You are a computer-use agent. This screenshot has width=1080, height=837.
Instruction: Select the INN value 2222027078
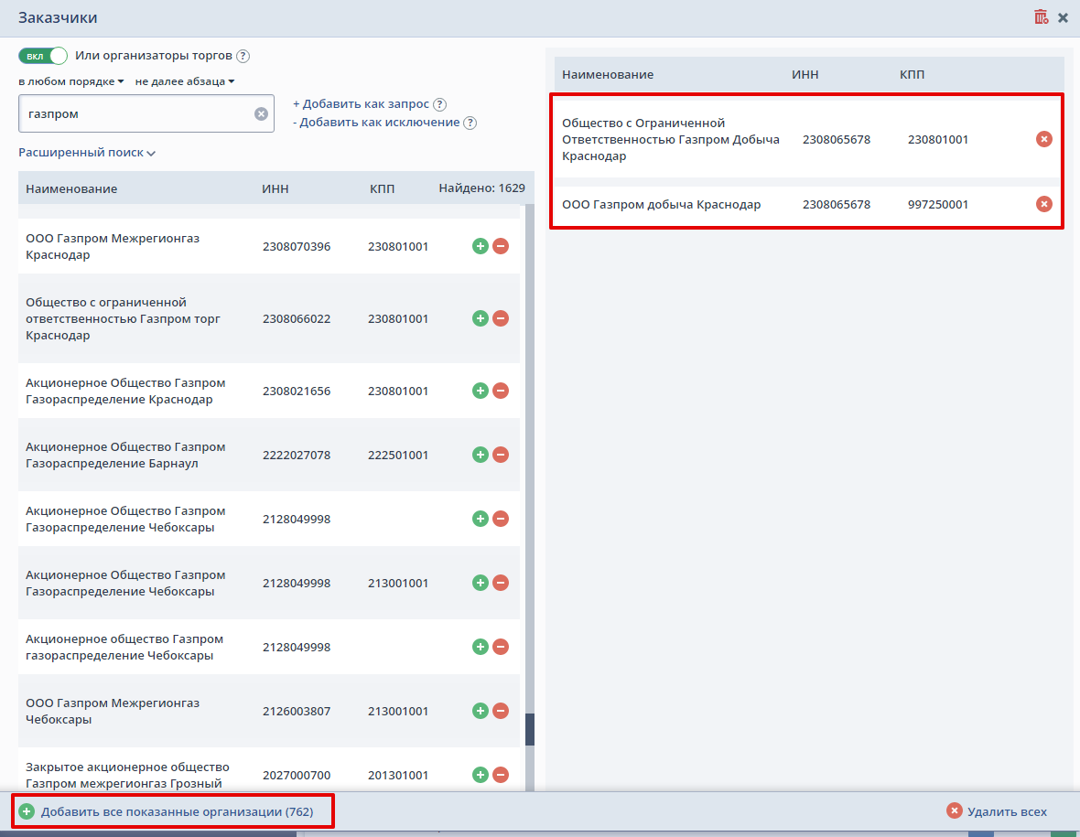coord(297,455)
